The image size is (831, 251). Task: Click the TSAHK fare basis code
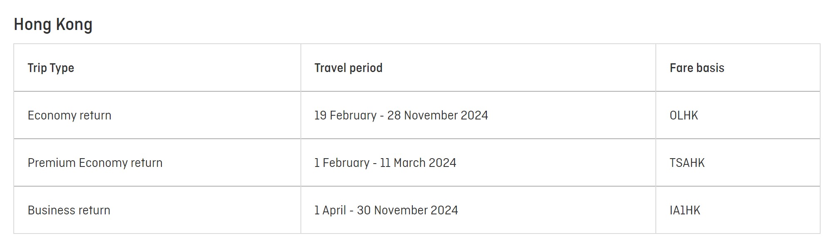pyautogui.click(x=687, y=163)
